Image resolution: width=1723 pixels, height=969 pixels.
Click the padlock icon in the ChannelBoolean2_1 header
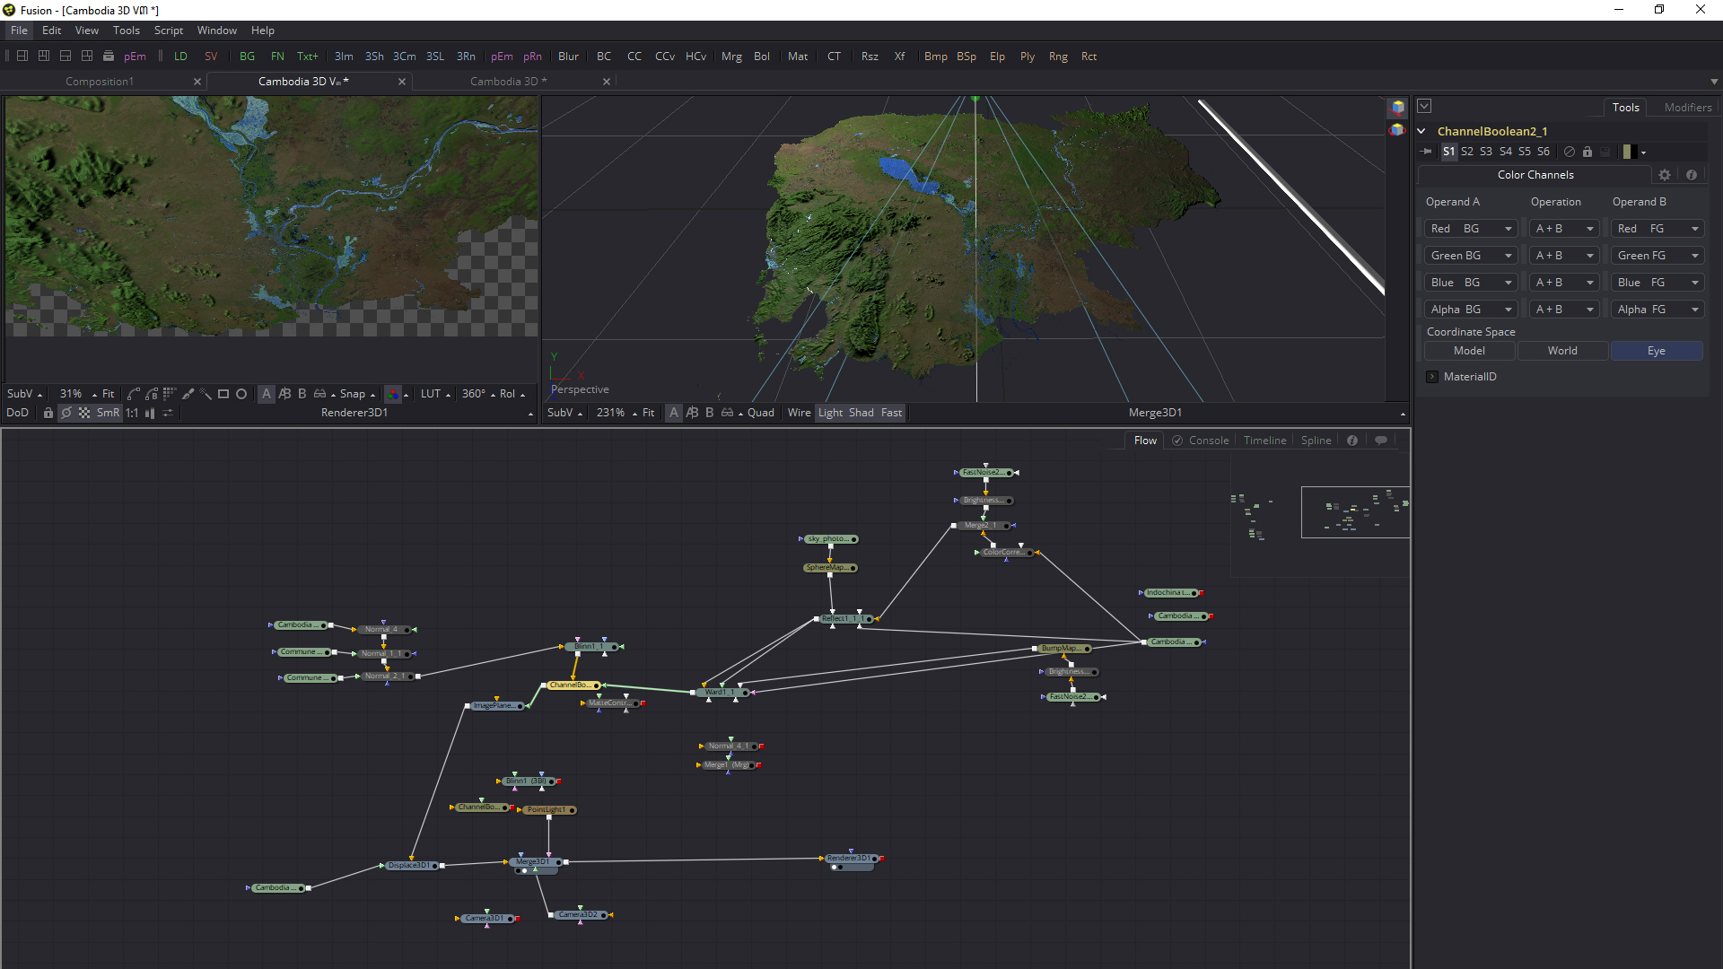click(x=1587, y=152)
